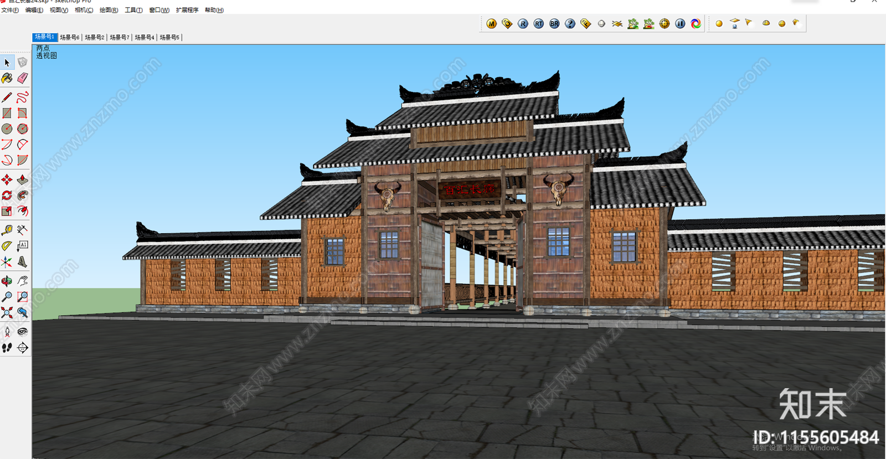Viewport: 886px width, 459px height.
Task: Click the blue R render button
Action: (523, 24)
